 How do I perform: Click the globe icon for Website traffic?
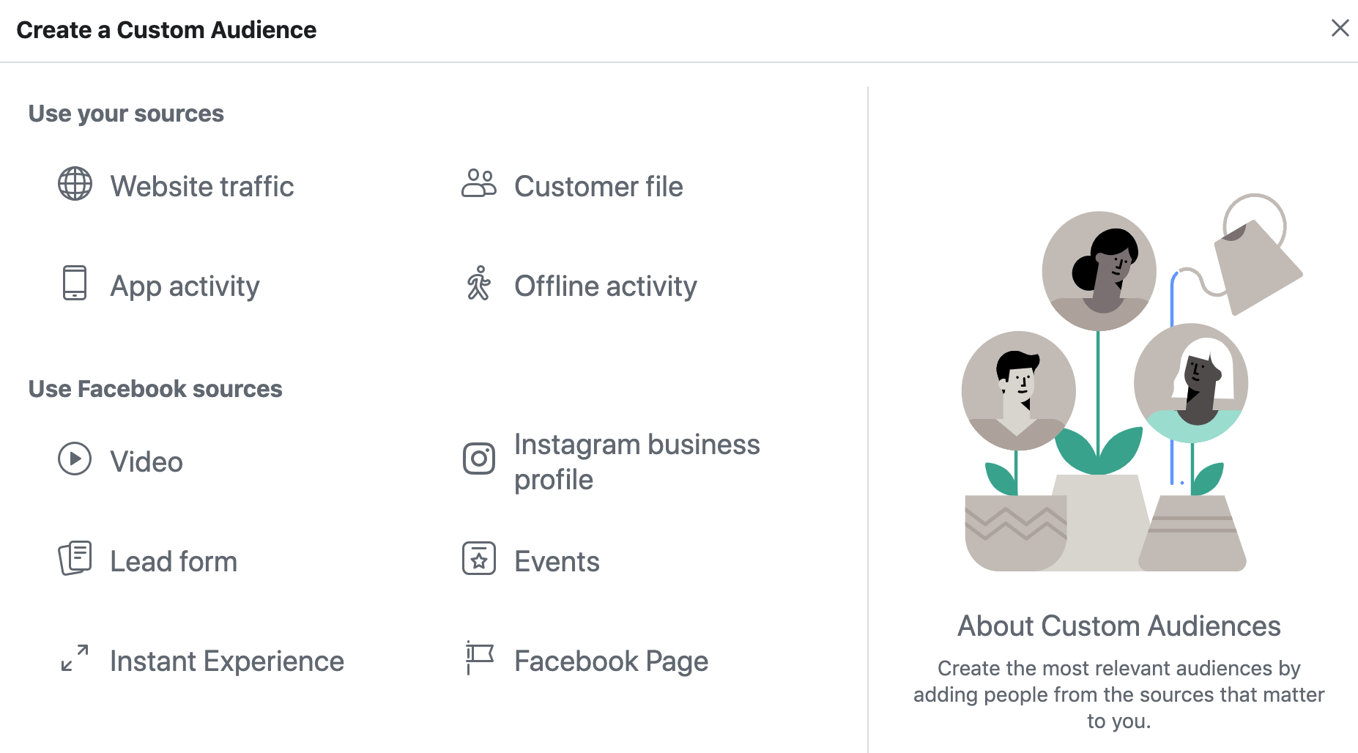point(75,184)
